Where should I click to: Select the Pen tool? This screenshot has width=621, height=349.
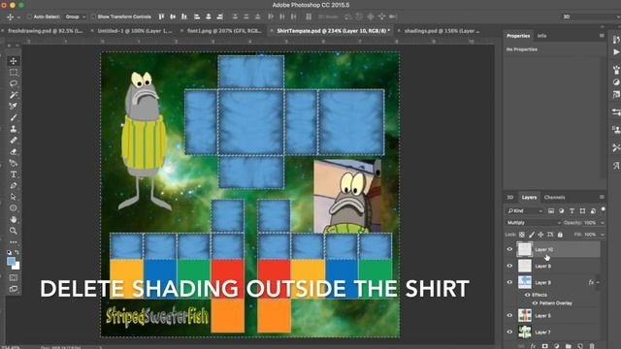point(14,185)
